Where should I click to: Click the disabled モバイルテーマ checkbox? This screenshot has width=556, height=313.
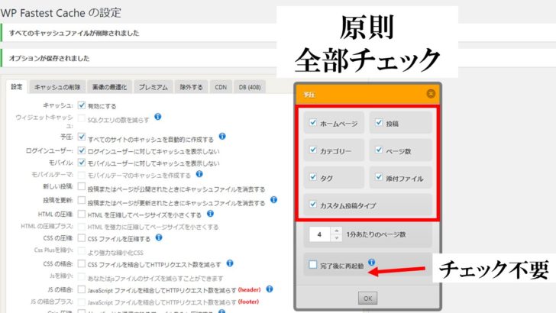coord(82,175)
